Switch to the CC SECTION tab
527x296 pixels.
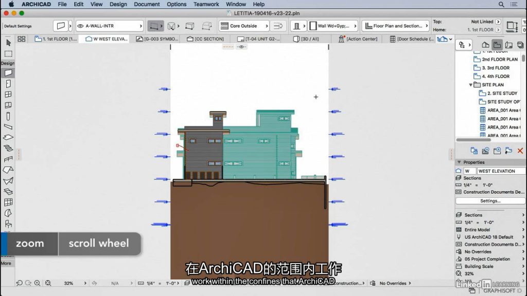(x=205, y=39)
